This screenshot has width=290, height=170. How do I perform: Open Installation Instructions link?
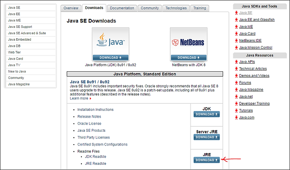click(x=95, y=110)
